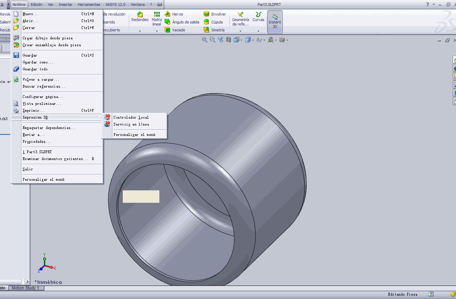Expand the Geometría de referencia dropdown arrow
This screenshot has width=456, height=299.
pos(241,31)
